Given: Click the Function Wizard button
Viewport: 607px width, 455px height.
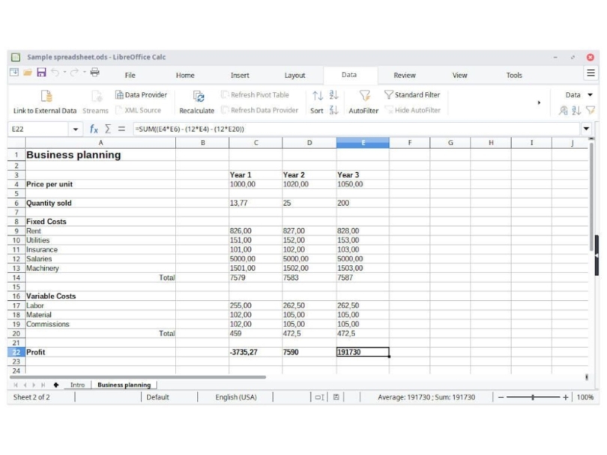Looking at the screenshot, I should point(92,128).
